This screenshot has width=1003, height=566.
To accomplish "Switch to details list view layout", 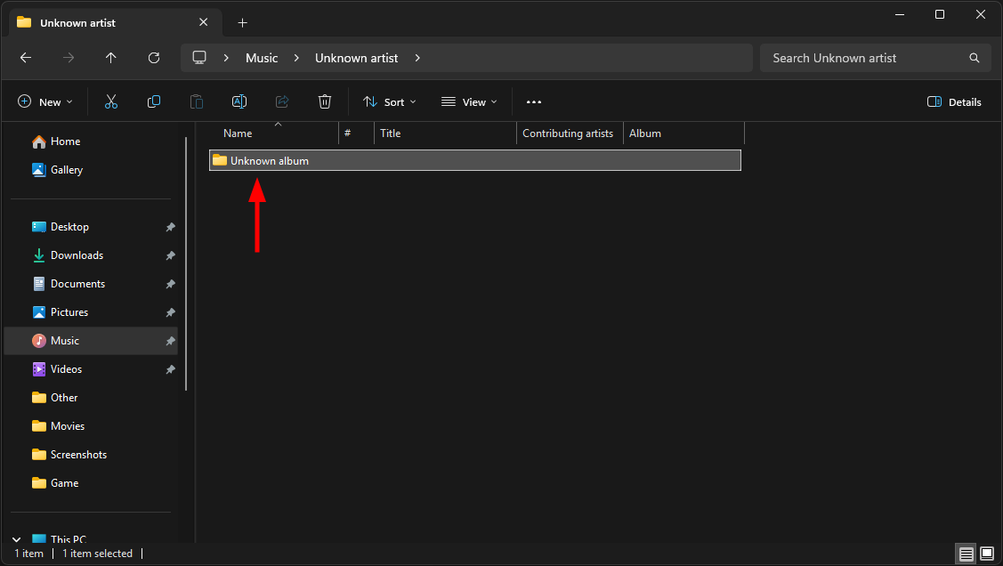I will 967,554.
